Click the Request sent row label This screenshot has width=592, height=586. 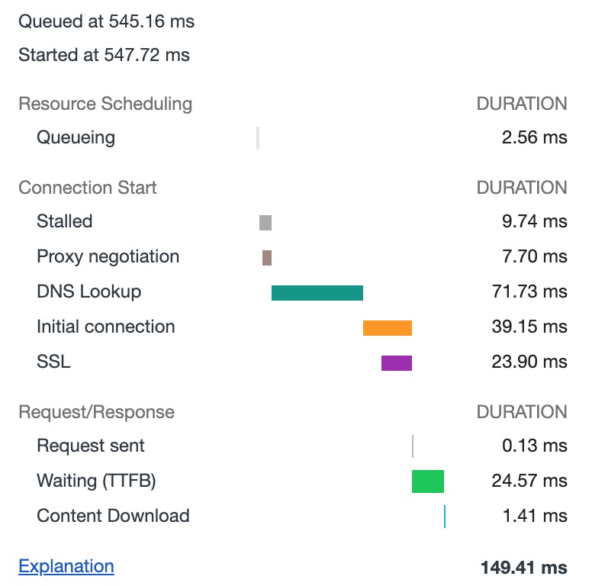tap(91, 446)
